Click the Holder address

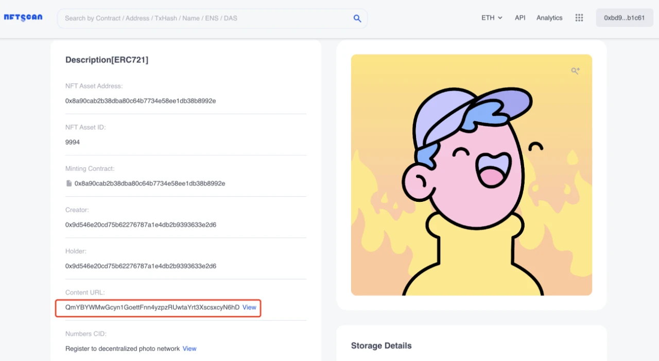click(141, 266)
